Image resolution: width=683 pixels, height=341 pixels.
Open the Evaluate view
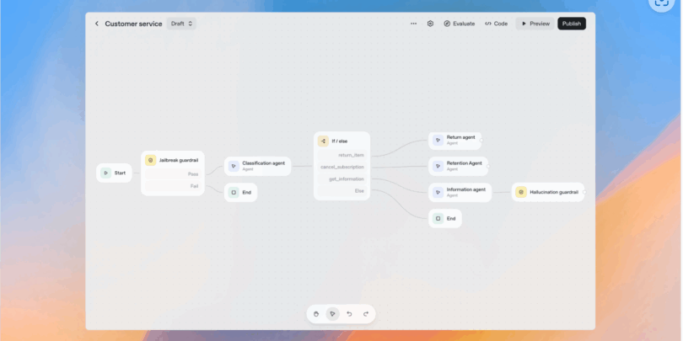(460, 24)
